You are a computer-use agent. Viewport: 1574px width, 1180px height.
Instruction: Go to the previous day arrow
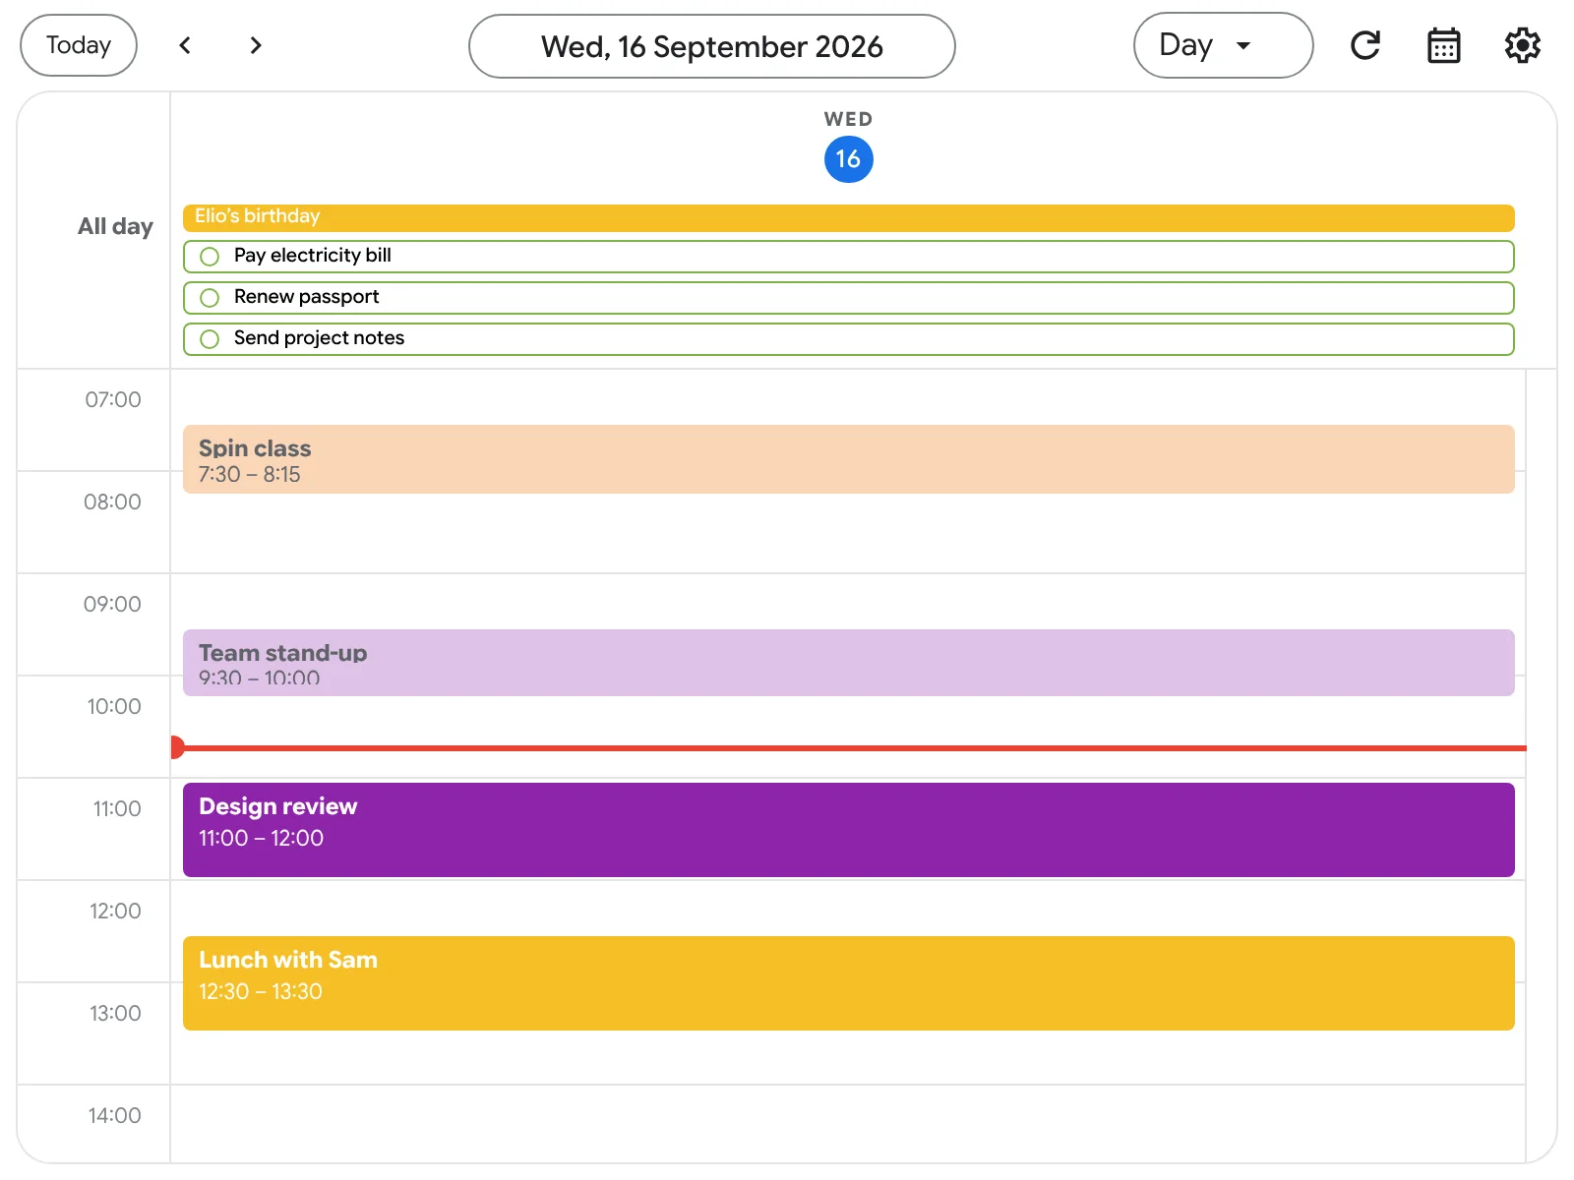tap(185, 45)
